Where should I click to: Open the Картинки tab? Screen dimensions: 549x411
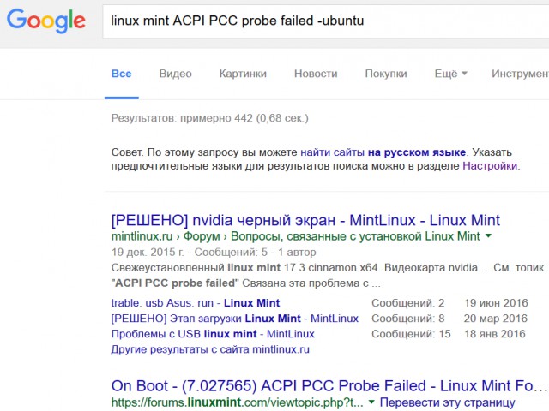[x=243, y=74]
